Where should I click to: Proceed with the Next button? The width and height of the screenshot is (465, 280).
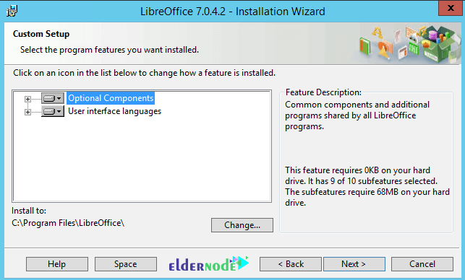[x=354, y=264]
